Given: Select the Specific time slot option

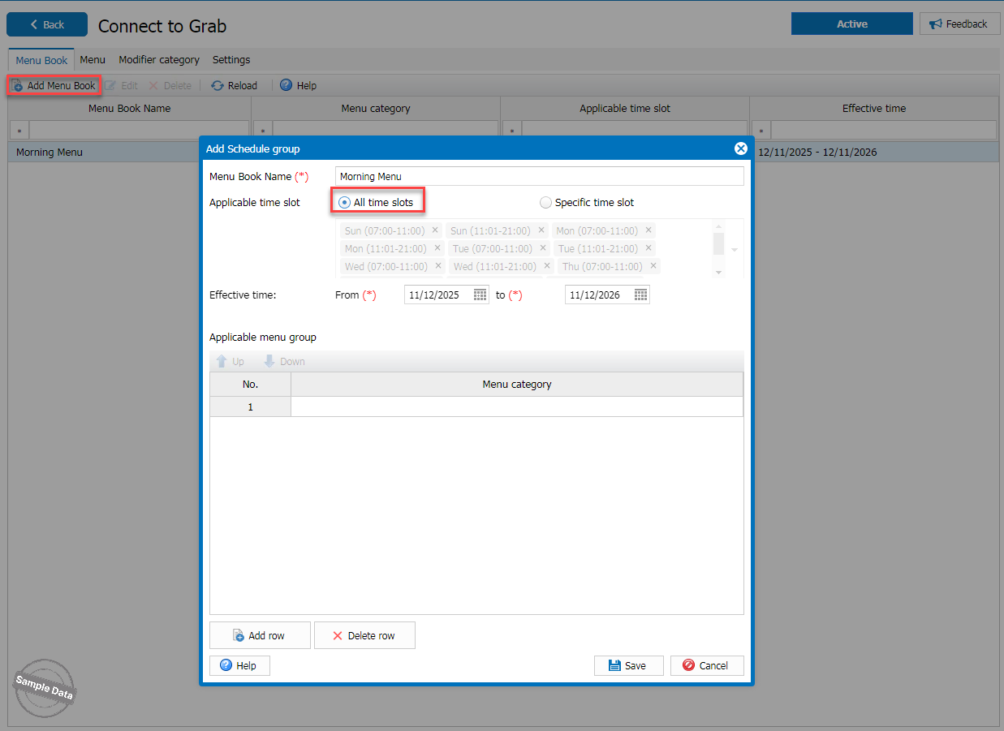Looking at the screenshot, I should pos(545,202).
